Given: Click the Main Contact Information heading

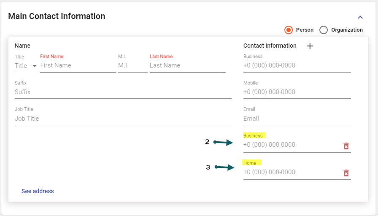Looking at the screenshot, I should click(x=57, y=16).
